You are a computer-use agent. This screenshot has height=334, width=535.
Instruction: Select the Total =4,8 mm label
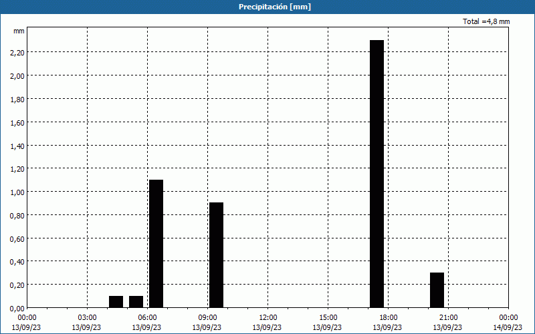[486, 21]
